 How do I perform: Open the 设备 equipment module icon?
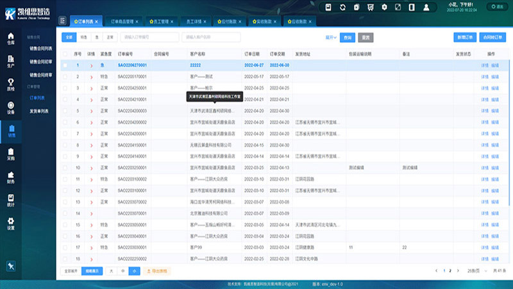(11, 108)
